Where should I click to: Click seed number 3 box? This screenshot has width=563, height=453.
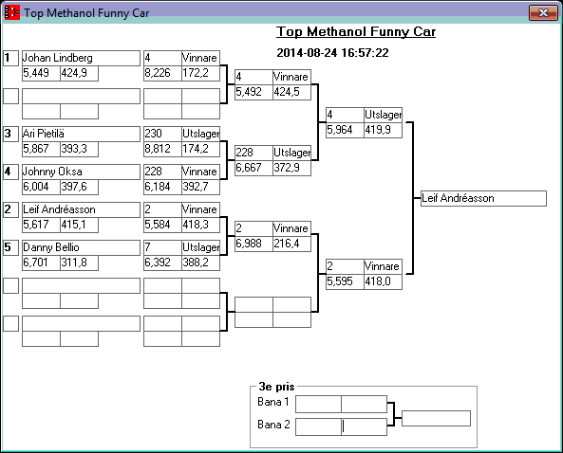10,134
